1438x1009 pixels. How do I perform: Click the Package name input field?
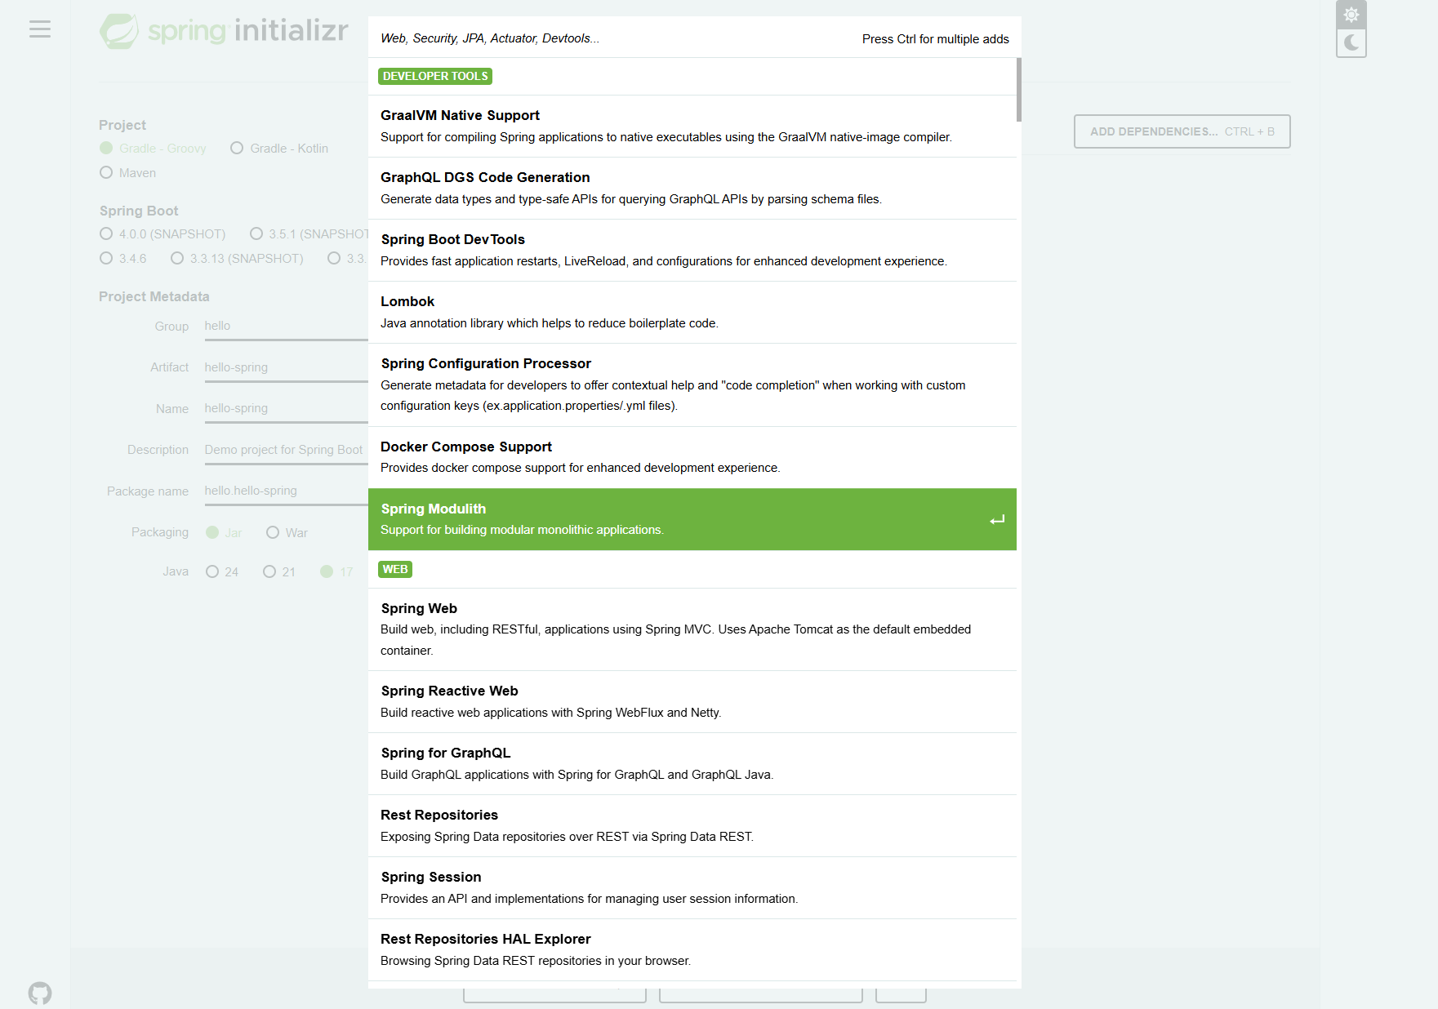286,491
